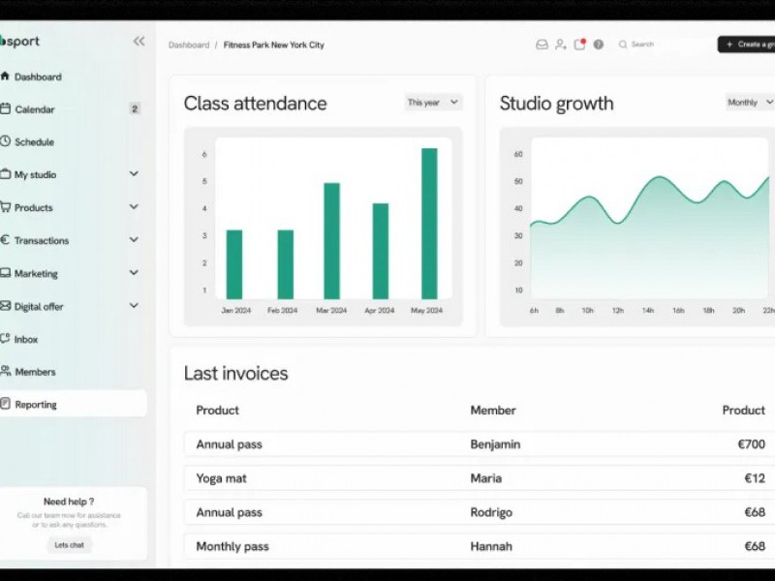Click the Search field in top bar
The width and height of the screenshot is (775, 581).
[x=664, y=45]
